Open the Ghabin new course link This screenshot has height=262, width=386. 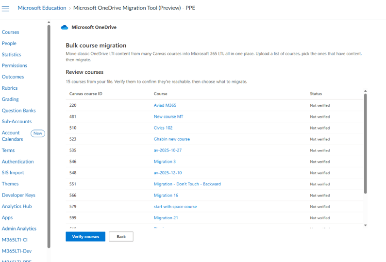172,139
